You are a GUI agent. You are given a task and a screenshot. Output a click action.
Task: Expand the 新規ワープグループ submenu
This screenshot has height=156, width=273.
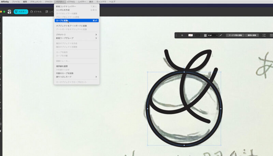(x=76, y=38)
